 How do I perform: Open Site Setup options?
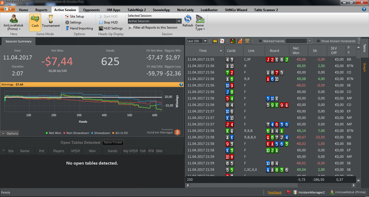pyautogui.click(x=75, y=16)
